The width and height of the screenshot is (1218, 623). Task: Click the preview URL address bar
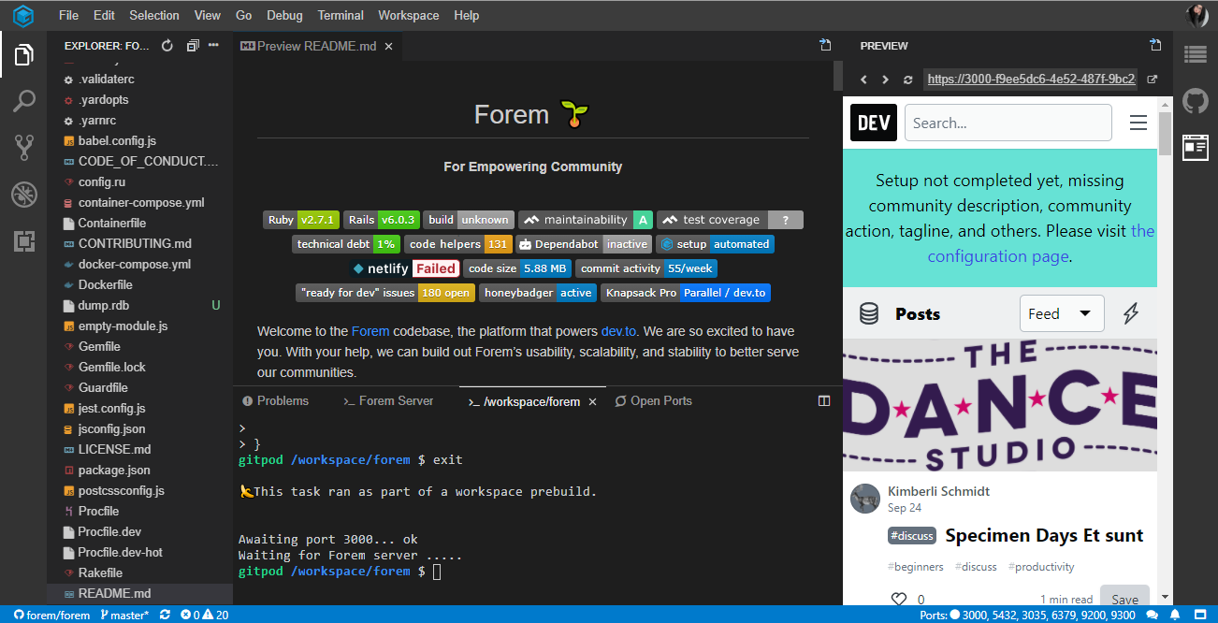pyautogui.click(x=1030, y=80)
